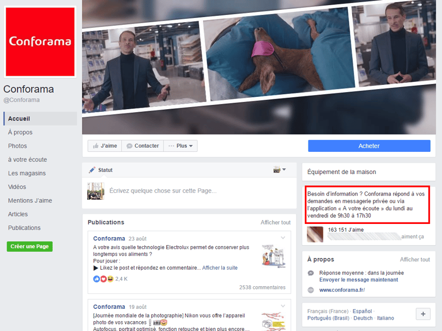442x331 pixels.
Task: Click the Statut pencil icon
Action: [92, 170]
